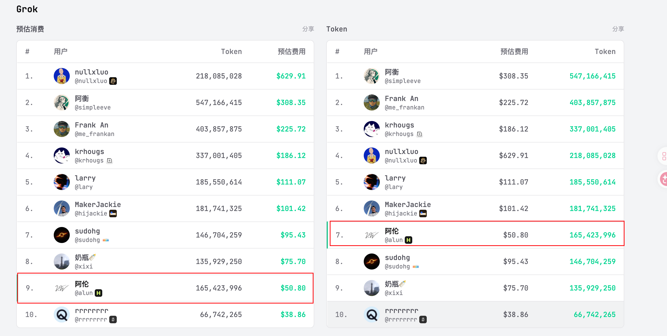This screenshot has height=336, width=667.
Task: Click the green H badge beside @alun in 预估消费 table
Action: (x=98, y=293)
